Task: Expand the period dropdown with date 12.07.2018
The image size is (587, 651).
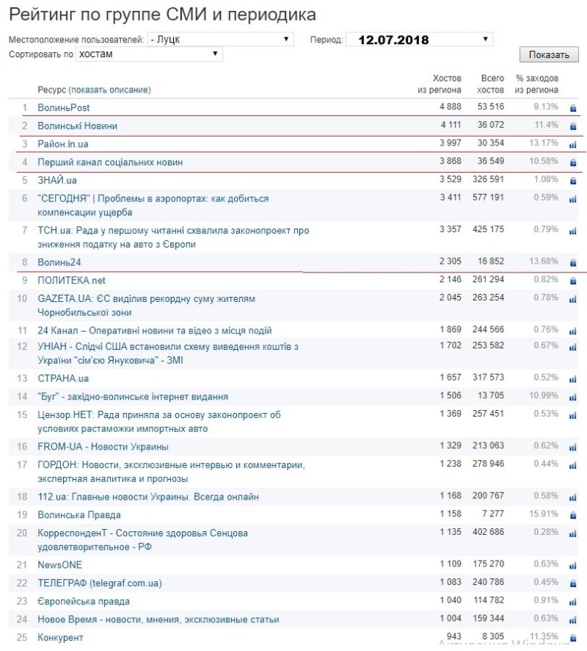Action: 418,40
